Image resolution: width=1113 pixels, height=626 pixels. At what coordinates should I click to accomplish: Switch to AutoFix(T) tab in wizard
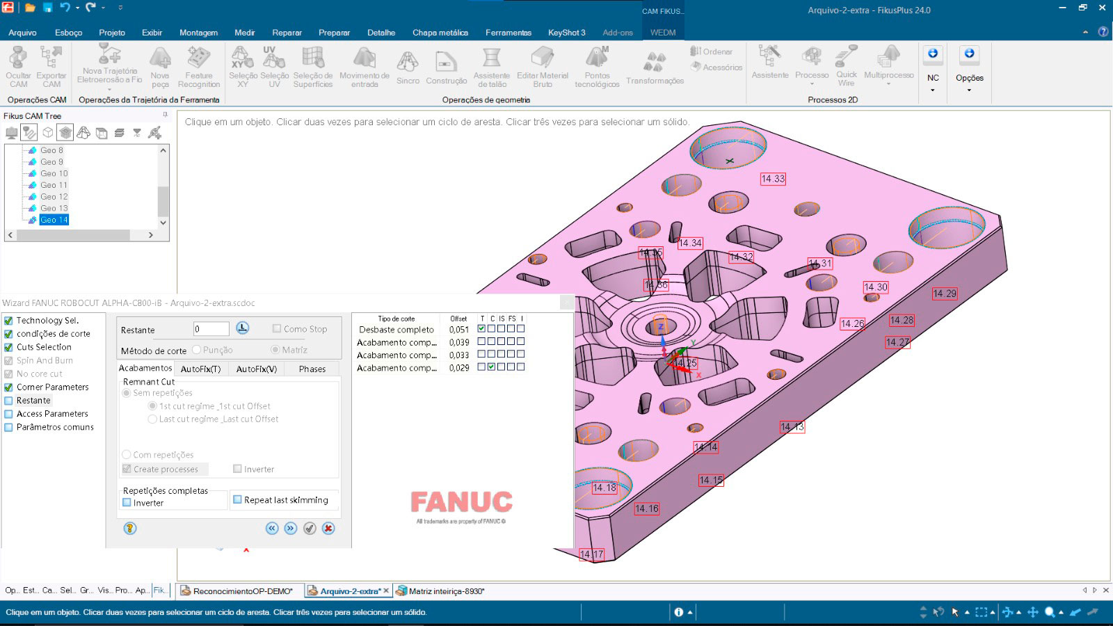[200, 369]
